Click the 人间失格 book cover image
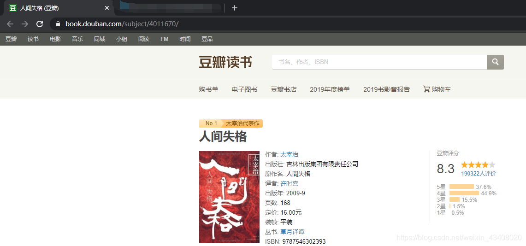The width and height of the screenshot is (526, 246). (x=230, y=197)
